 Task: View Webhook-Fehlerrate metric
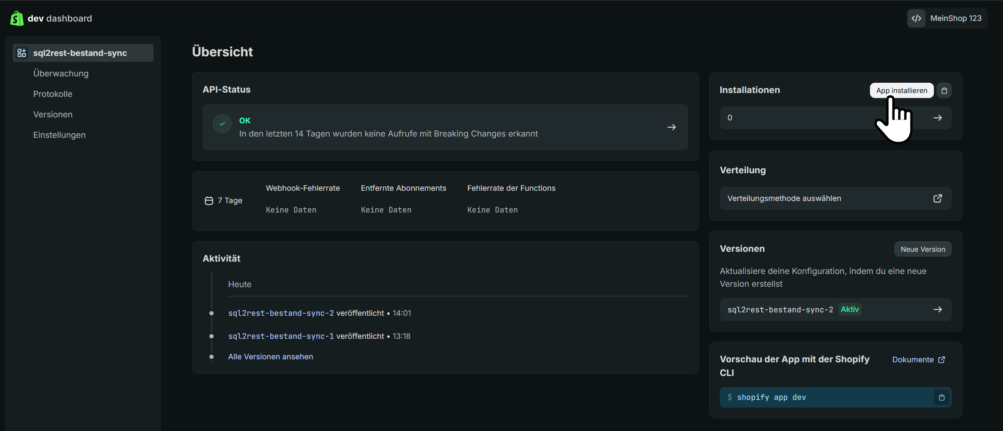point(303,188)
